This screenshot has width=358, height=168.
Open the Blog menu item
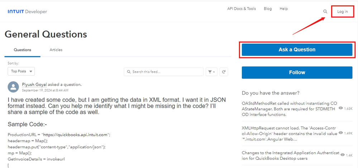(268, 9)
